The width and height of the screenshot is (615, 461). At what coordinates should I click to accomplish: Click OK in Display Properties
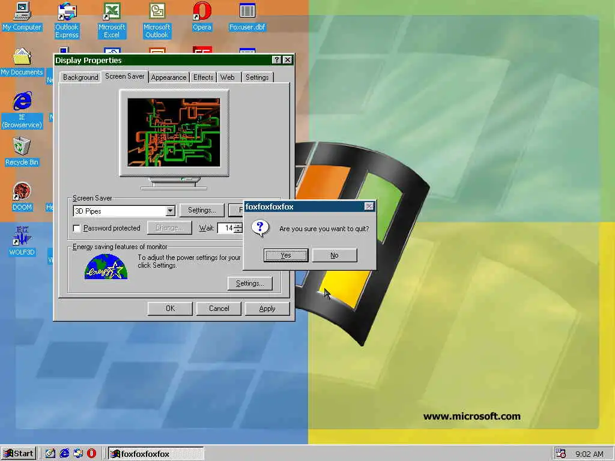[x=170, y=309]
